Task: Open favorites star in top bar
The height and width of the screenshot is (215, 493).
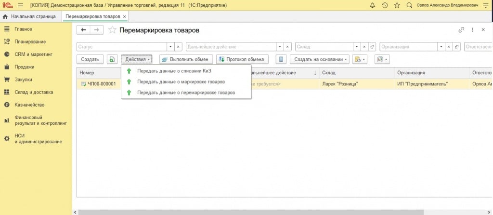Action: point(397,5)
